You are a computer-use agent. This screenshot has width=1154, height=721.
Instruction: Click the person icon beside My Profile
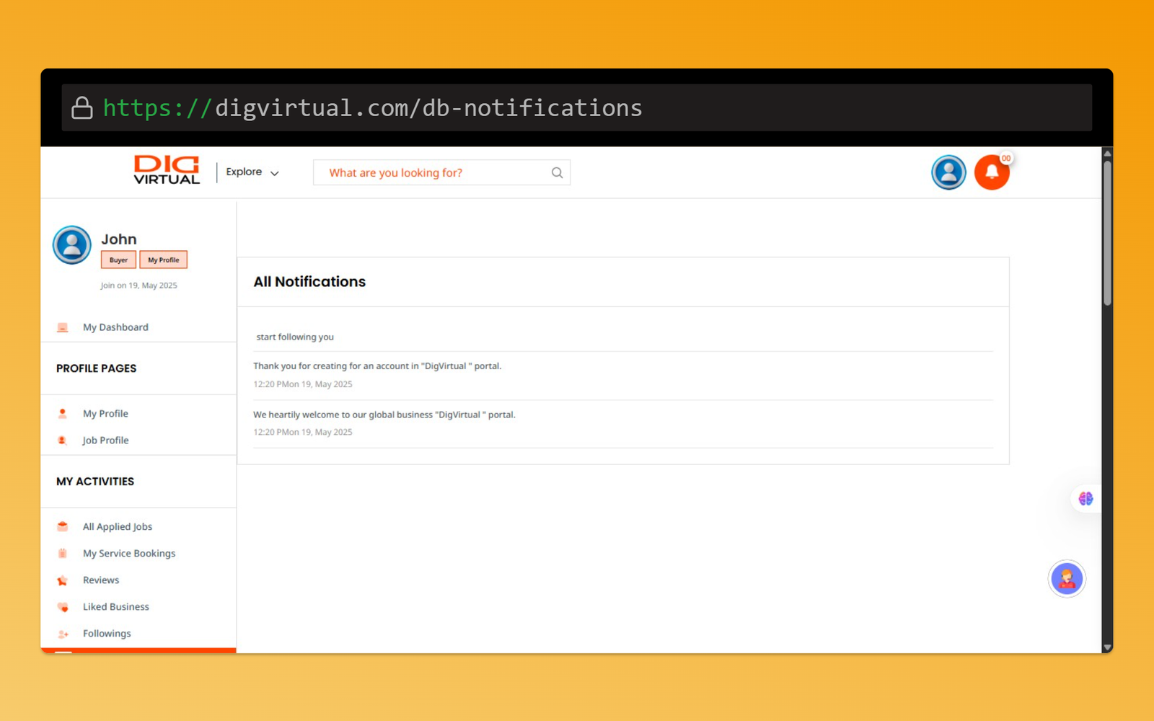63,414
